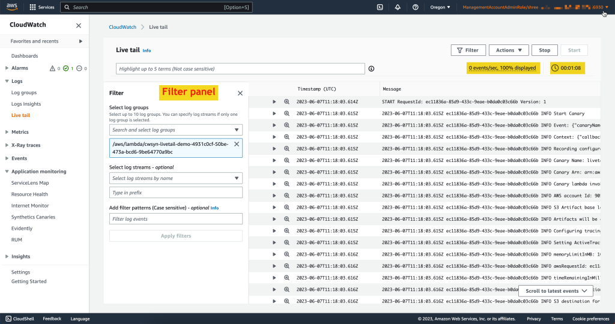This screenshot has width=615, height=324.
Task: Zoom into the Canary Arn row
Action: point(286,172)
